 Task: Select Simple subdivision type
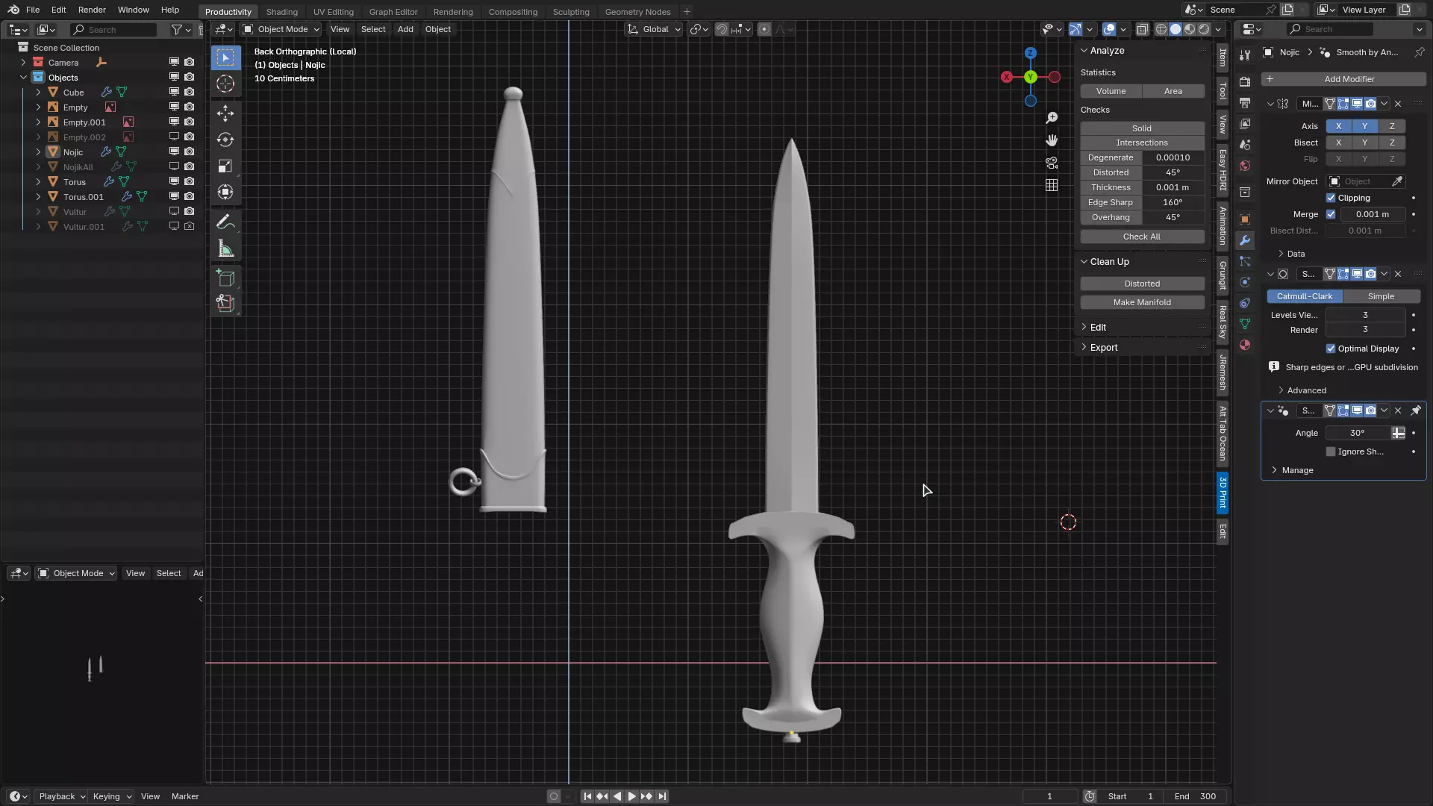(1381, 296)
